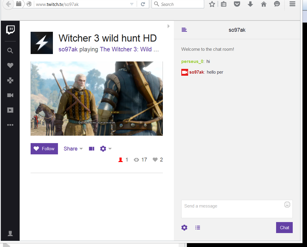This screenshot has height=247, width=307.
Task: Click the Witcher 3 wild hunt HD title
Action: tap(108, 38)
